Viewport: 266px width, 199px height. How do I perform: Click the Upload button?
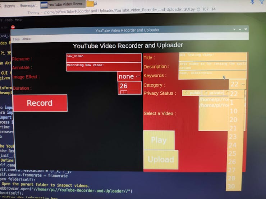point(161,160)
